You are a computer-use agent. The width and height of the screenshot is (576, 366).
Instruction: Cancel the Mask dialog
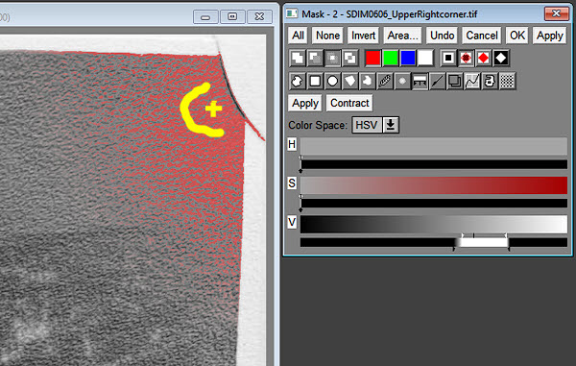[482, 36]
